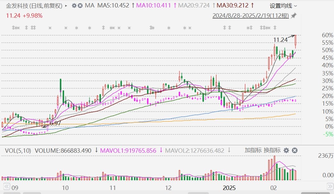Click the MAVOL1:919765.856 value
Image resolution: width=334 pixels, height=194 pixels.
point(128,151)
